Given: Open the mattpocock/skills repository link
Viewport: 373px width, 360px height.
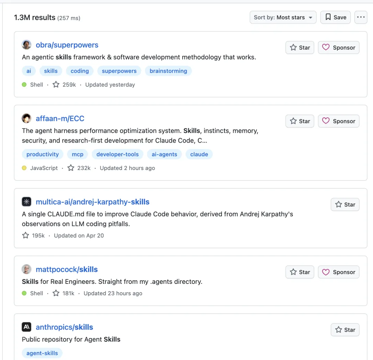Looking at the screenshot, I should (x=67, y=269).
